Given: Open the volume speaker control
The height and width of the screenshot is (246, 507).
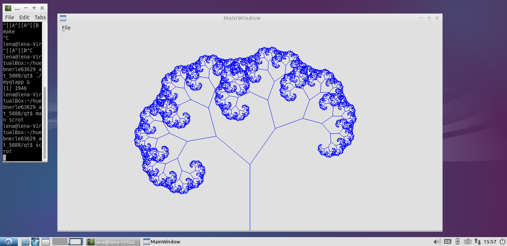Looking at the screenshot, I should (437, 242).
